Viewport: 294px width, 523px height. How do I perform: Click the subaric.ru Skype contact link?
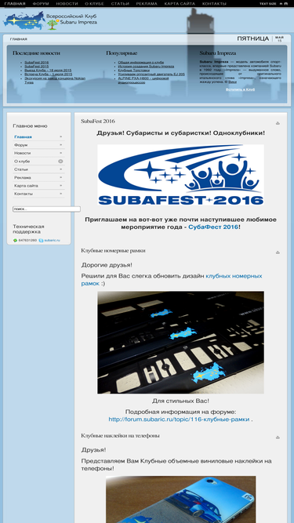point(53,240)
